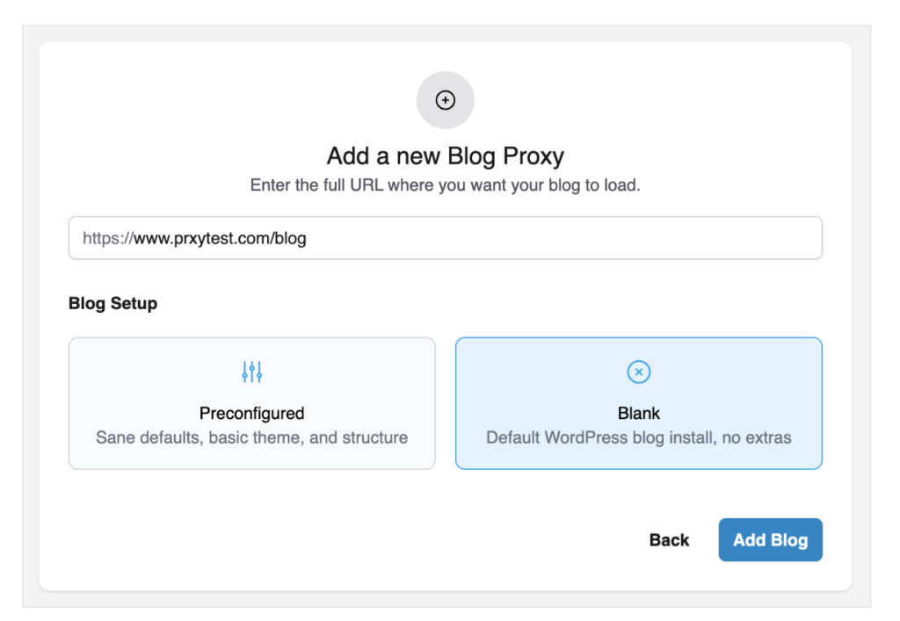The width and height of the screenshot is (900, 621).
Task: Choose the Blank blog setup card
Action: point(638,403)
